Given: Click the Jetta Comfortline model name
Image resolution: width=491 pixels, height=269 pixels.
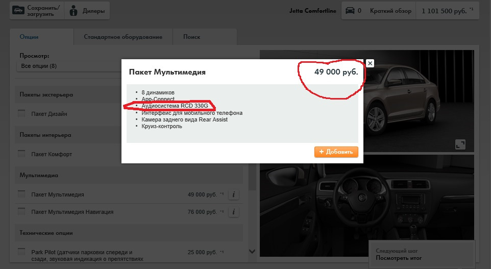Looking at the screenshot, I should point(312,11).
